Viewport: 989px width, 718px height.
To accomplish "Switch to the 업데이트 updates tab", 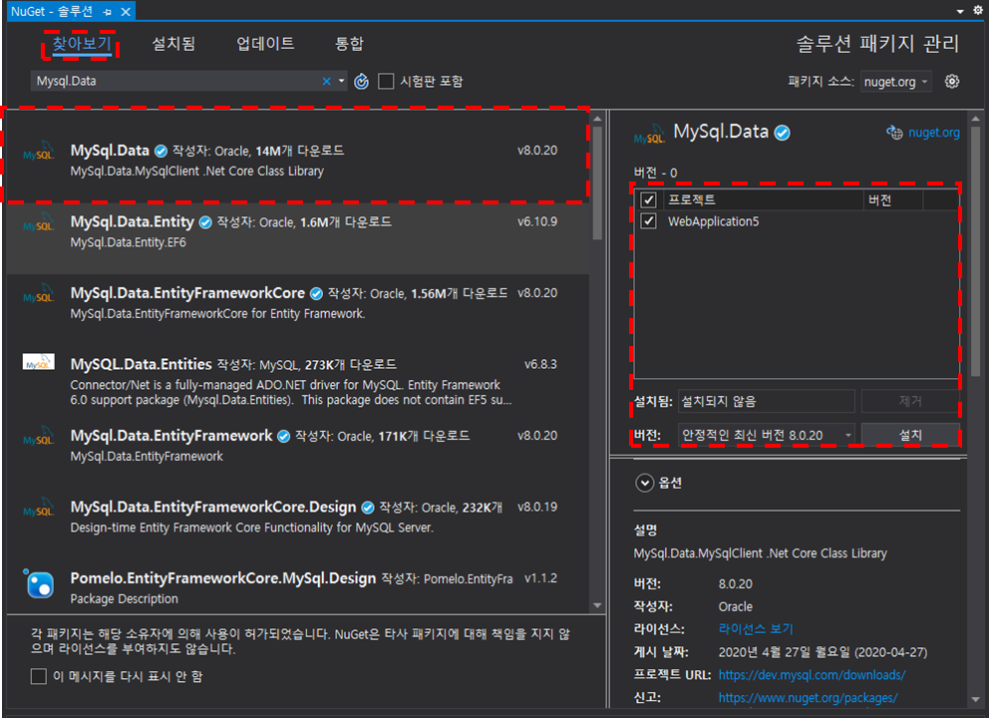I will (265, 44).
